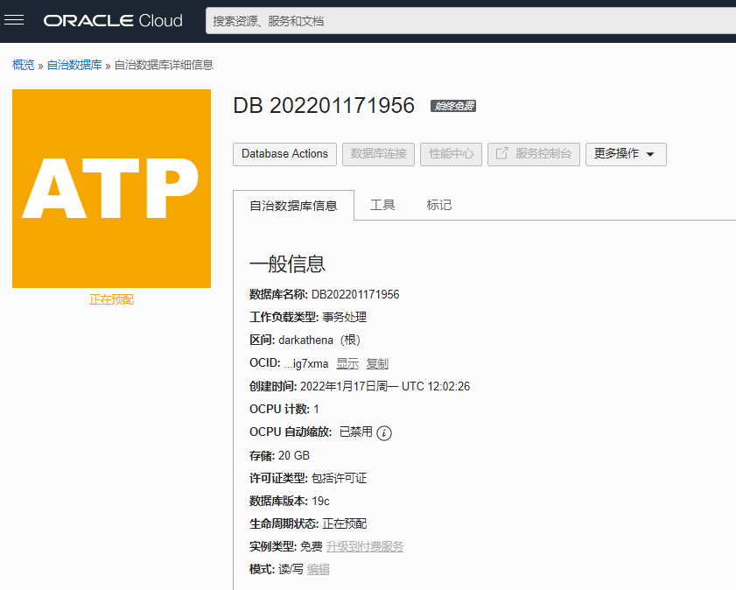This screenshot has width=736, height=590.
Task: Click the 自治数据库详细信息 breadcrumb text
Action: pos(164,65)
